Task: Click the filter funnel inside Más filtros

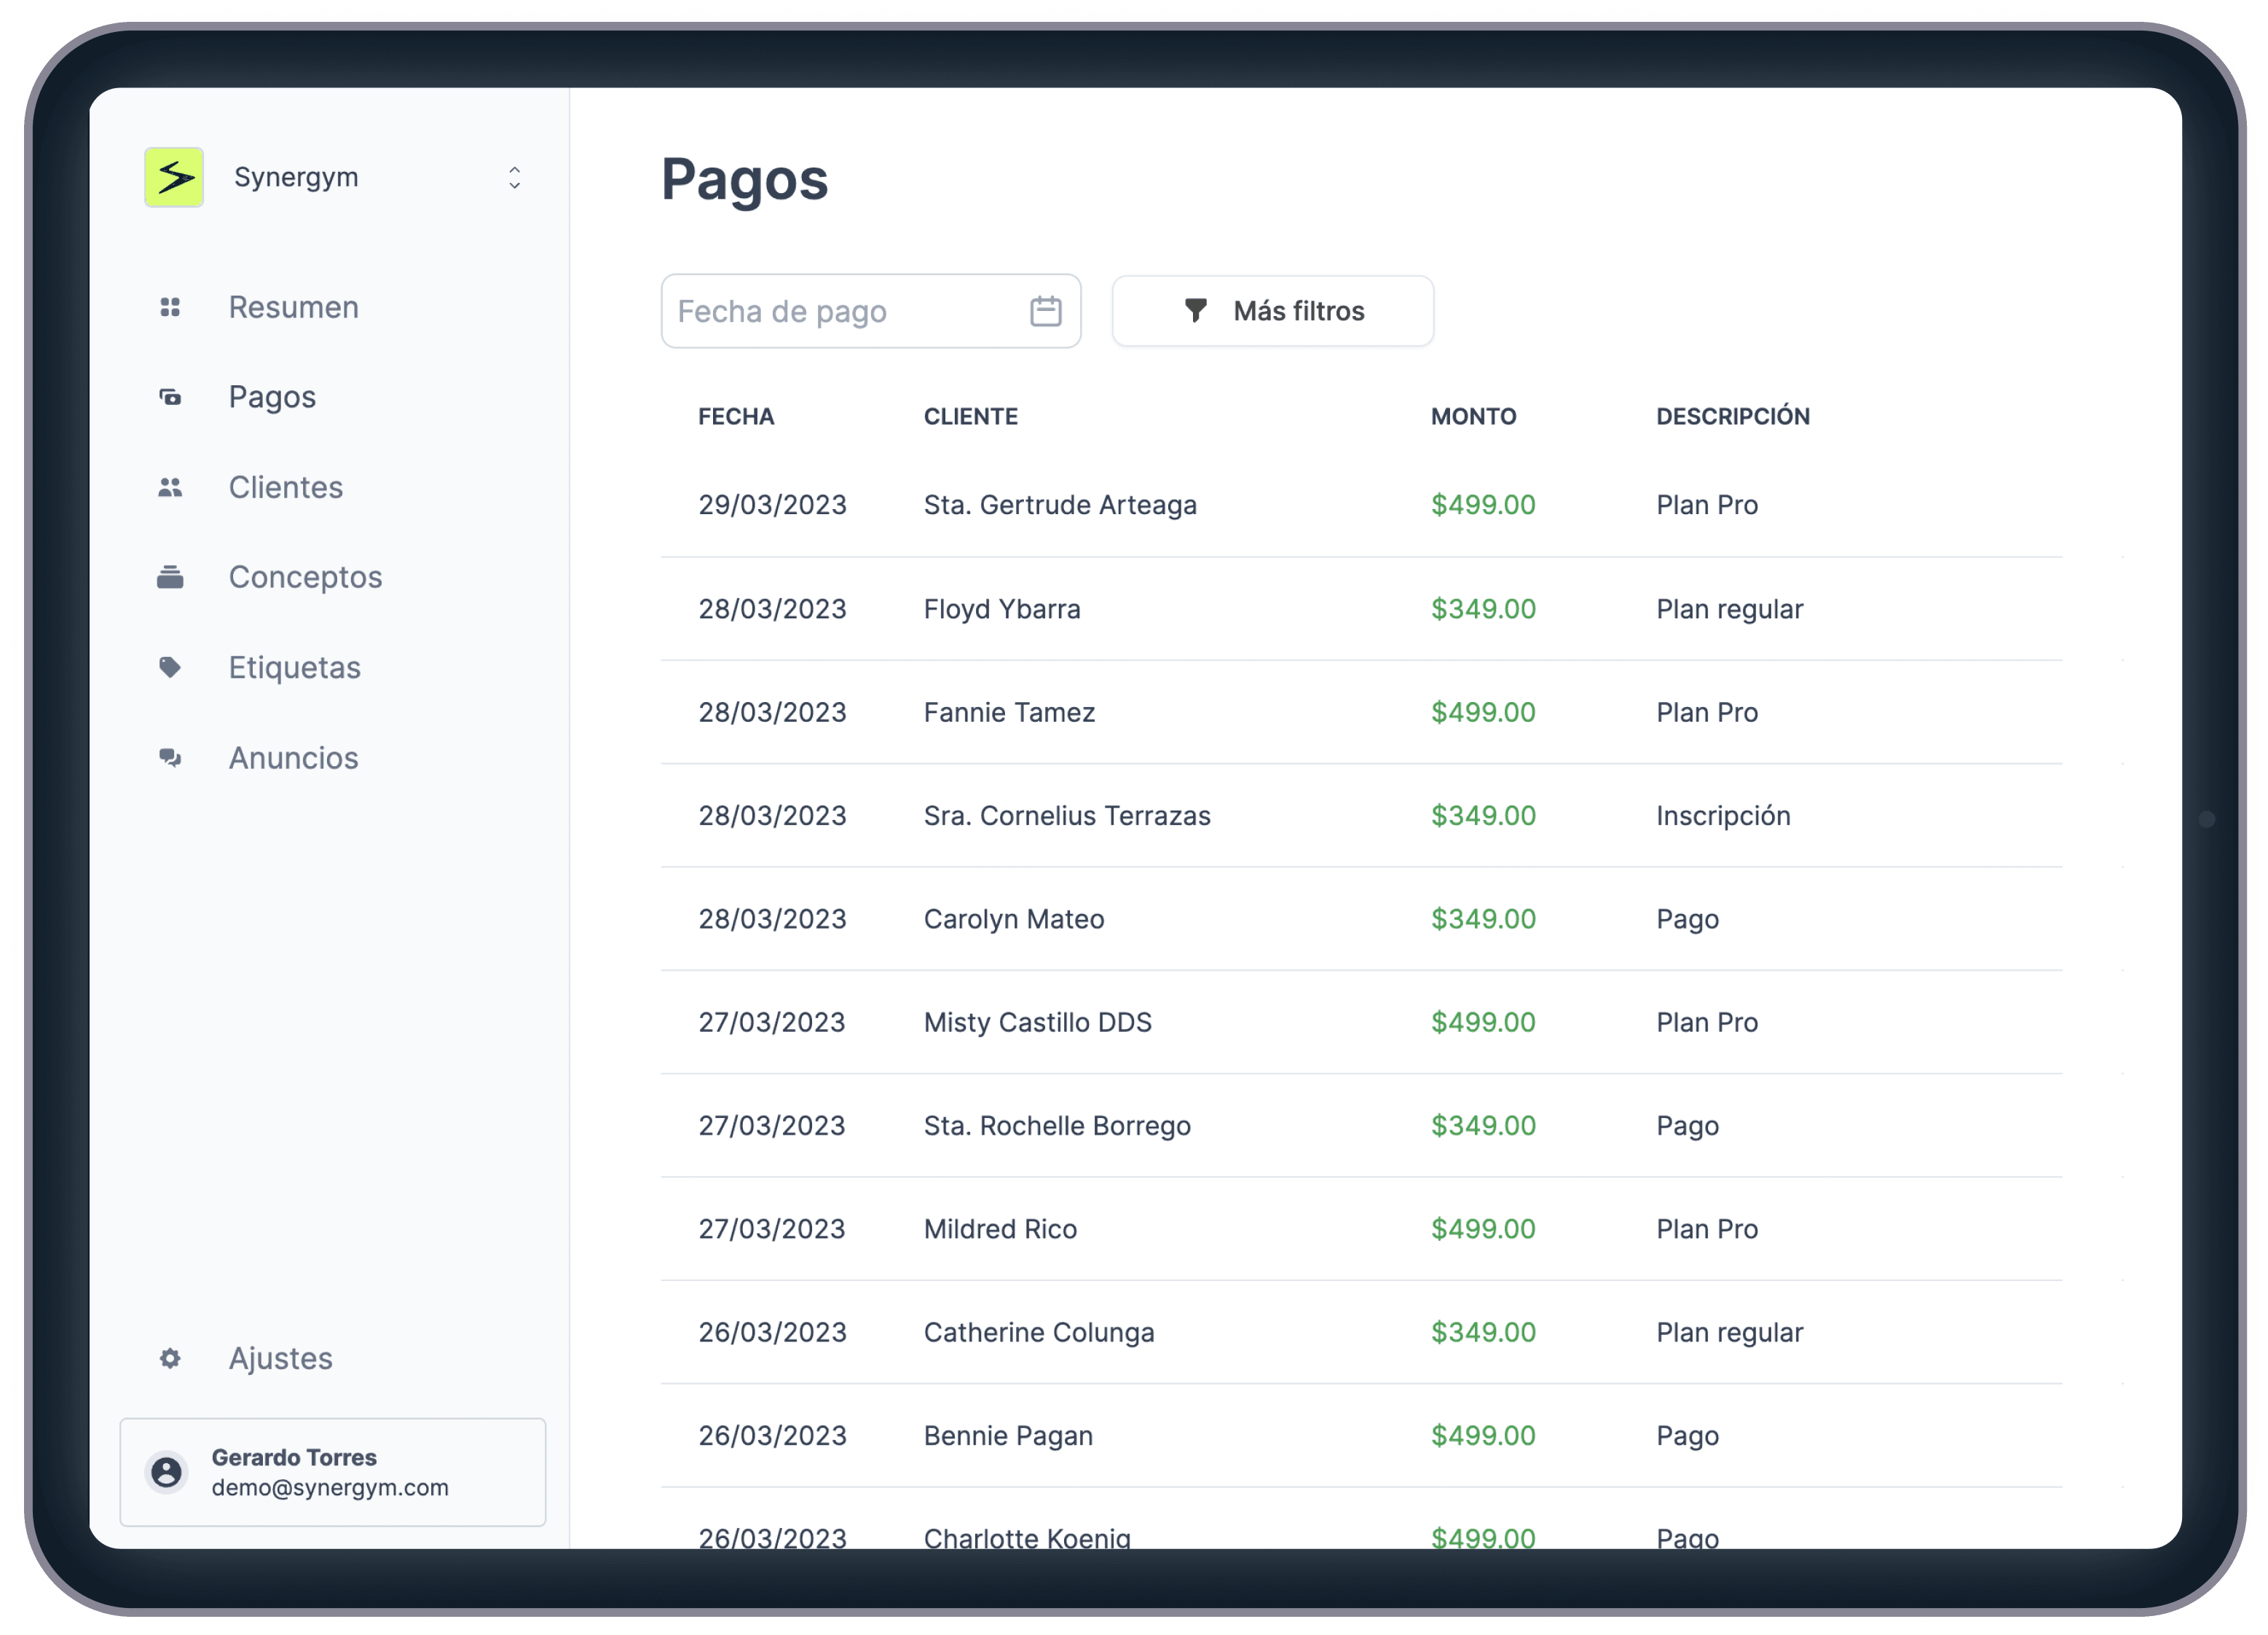Action: click(x=1196, y=311)
